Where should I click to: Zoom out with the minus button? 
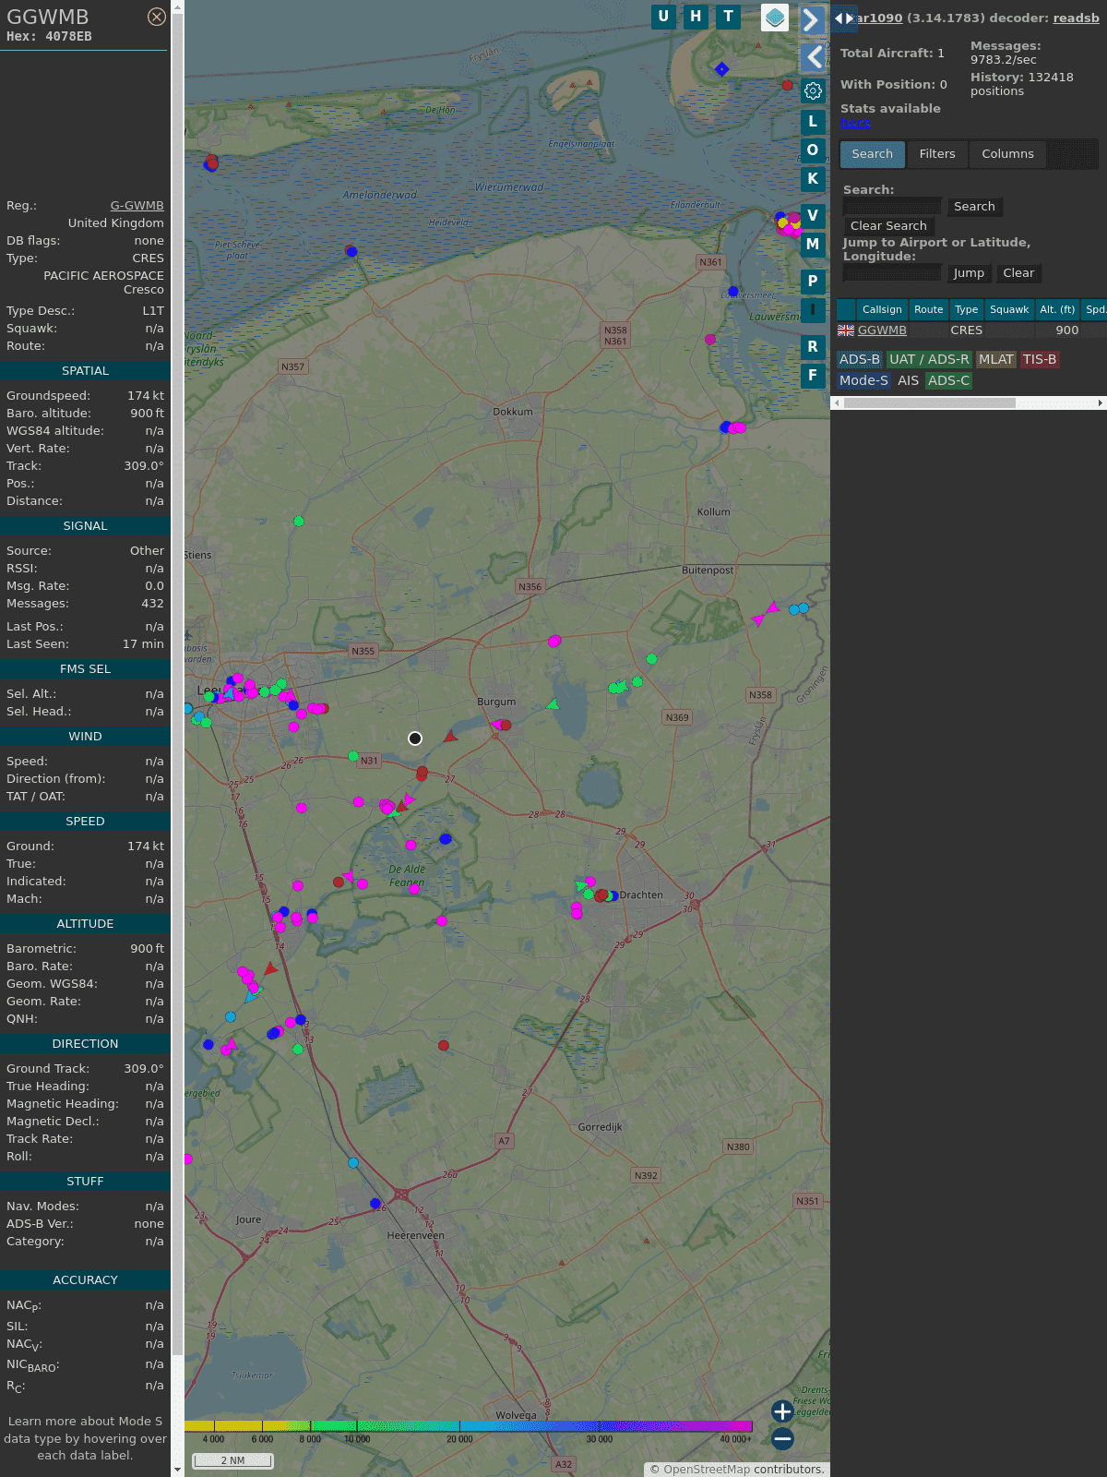pos(782,1438)
